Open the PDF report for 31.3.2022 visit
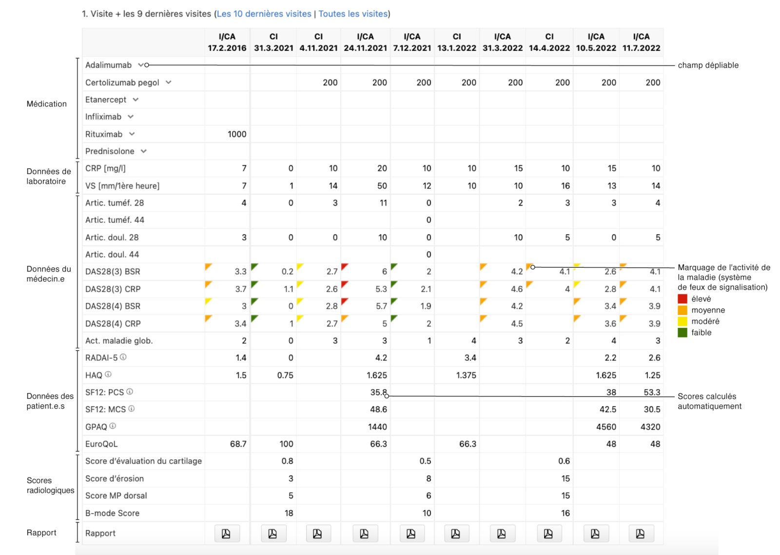Viewport: 780px width, 555px height. click(x=502, y=534)
